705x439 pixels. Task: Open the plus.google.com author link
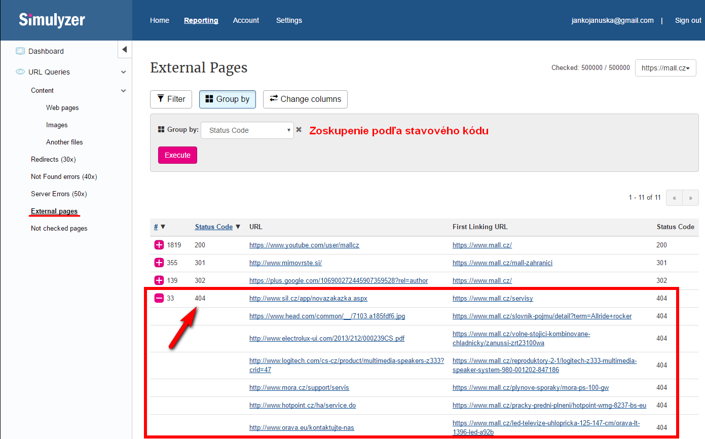[x=339, y=280]
